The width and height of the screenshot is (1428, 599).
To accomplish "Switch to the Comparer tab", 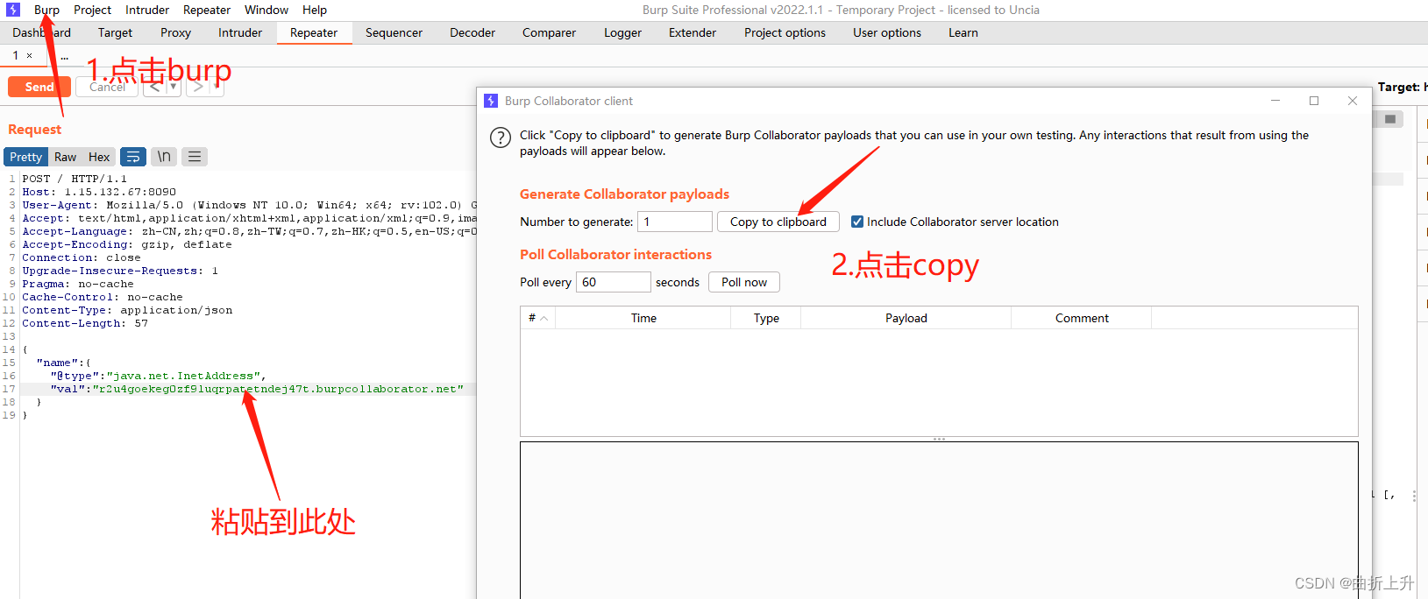I will point(549,32).
